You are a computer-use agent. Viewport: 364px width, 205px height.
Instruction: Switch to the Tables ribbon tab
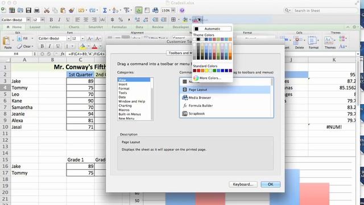[55, 27]
